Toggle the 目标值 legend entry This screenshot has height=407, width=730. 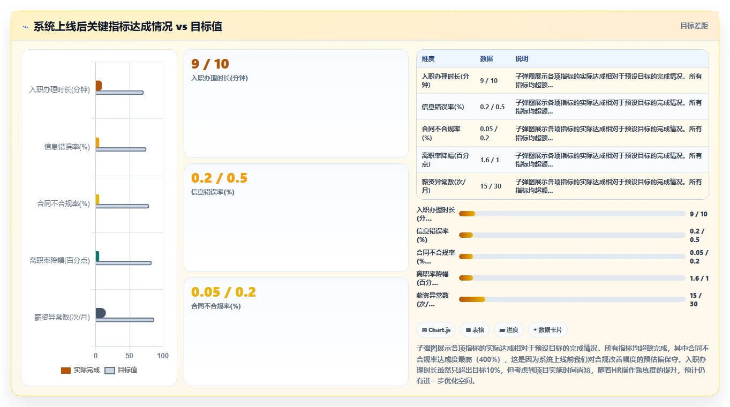tap(121, 370)
